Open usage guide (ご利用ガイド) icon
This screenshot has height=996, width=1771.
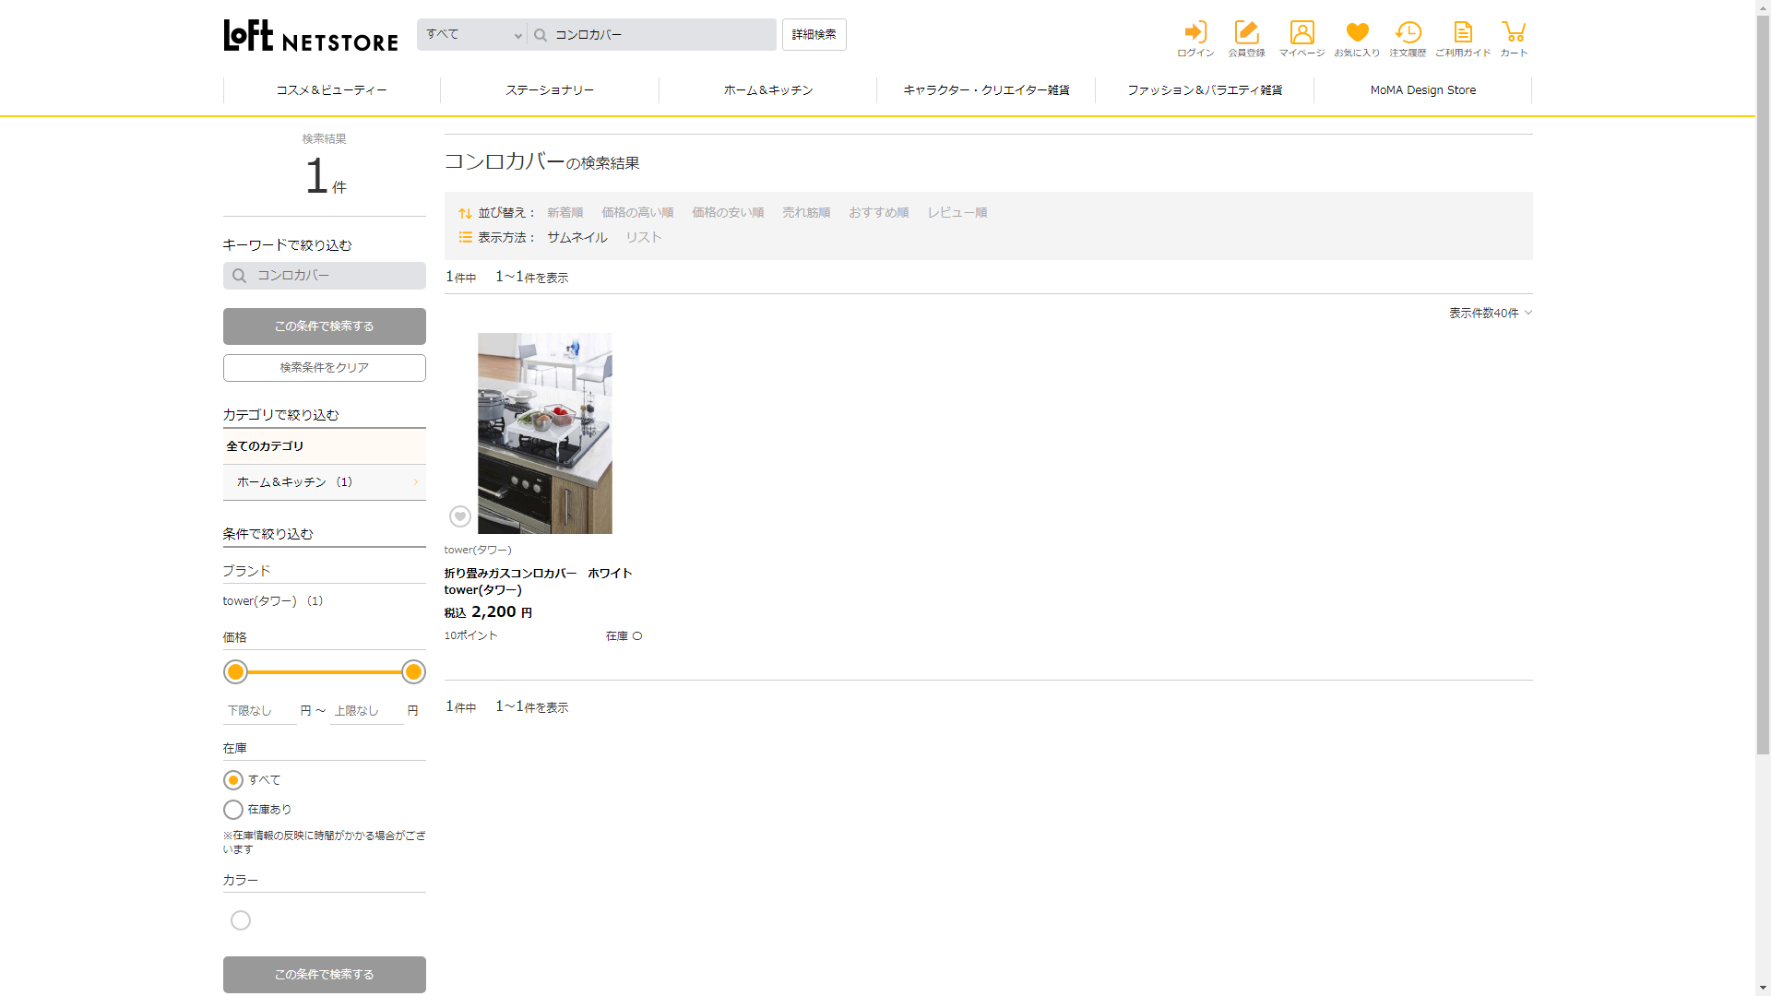tap(1463, 33)
